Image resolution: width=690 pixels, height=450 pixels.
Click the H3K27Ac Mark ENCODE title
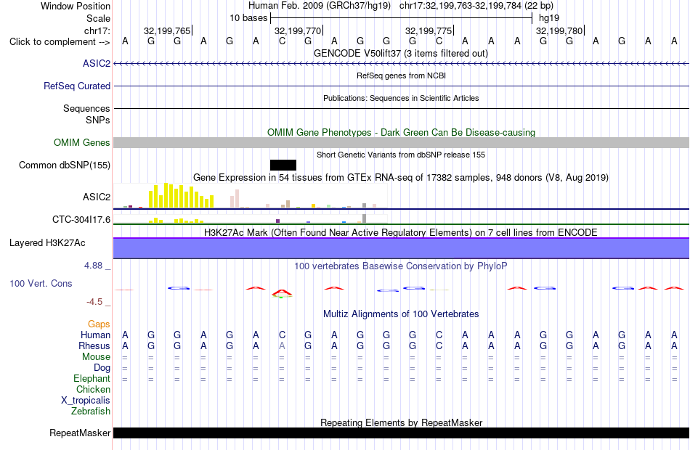click(401, 233)
